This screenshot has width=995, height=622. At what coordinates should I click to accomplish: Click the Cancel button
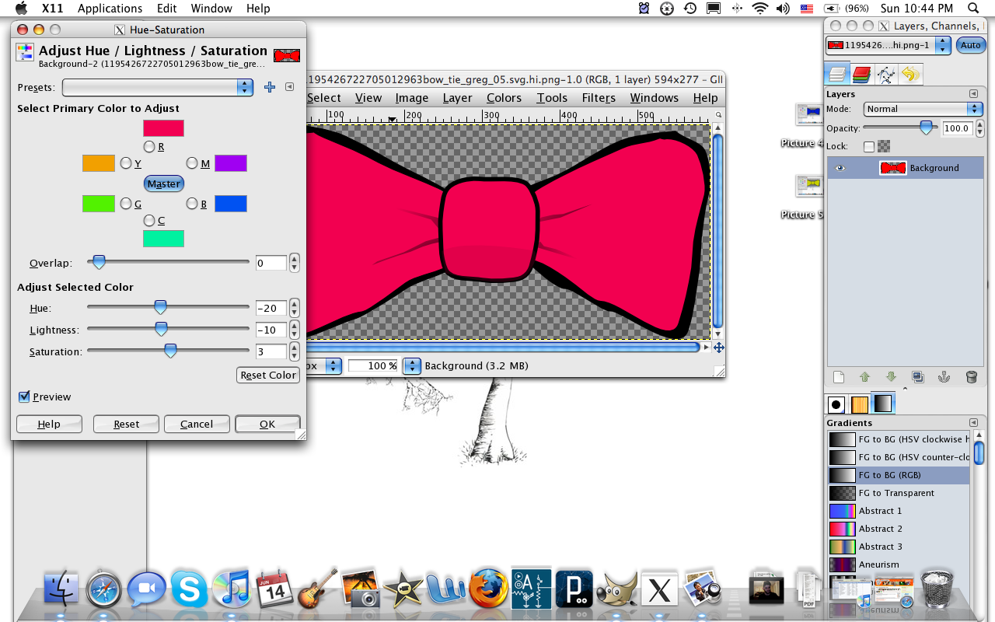[197, 424]
